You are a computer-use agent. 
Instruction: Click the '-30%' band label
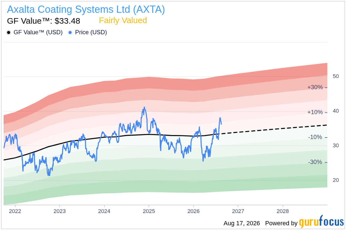pos(315,162)
